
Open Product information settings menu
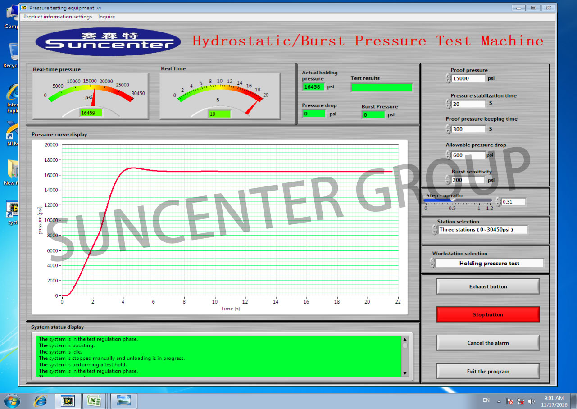pos(58,17)
